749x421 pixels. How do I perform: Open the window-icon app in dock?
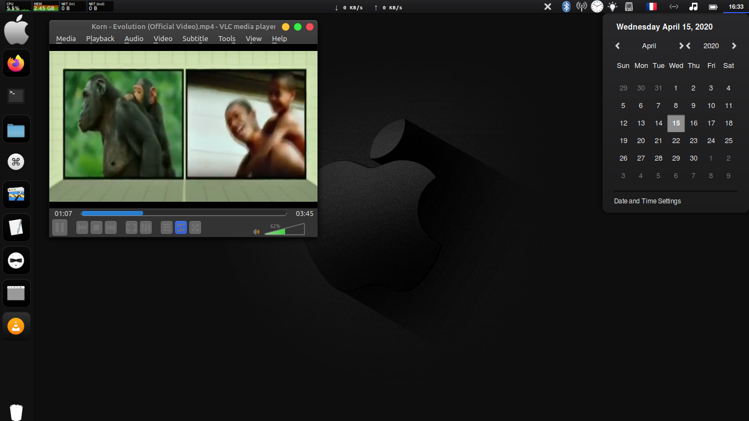pos(16,293)
